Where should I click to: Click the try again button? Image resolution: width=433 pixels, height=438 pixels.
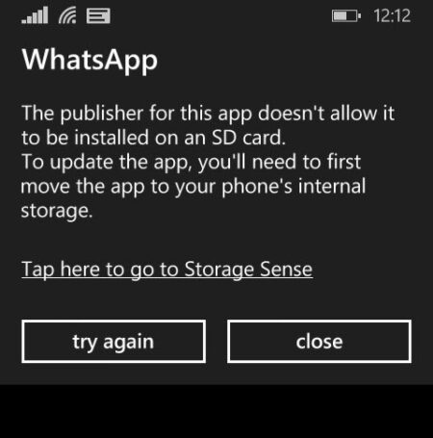[114, 341]
